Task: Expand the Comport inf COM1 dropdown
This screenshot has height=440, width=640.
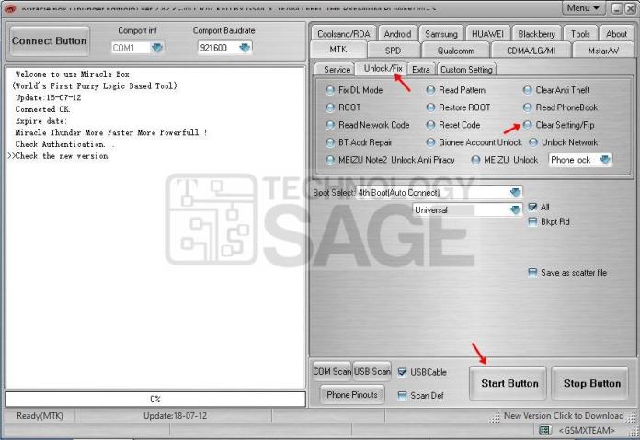Action: point(156,48)
